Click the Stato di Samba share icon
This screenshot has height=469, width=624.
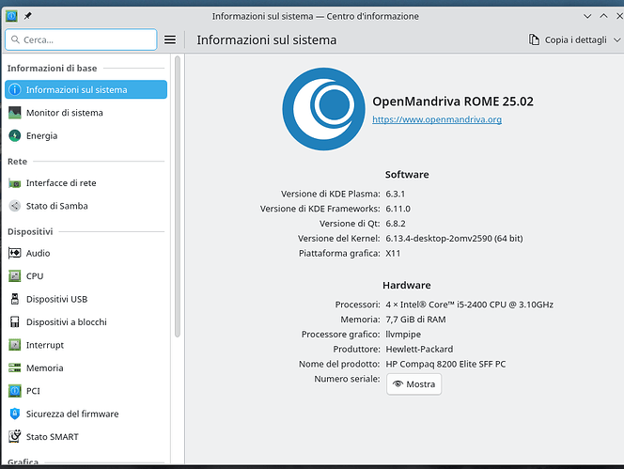point(15,206)
